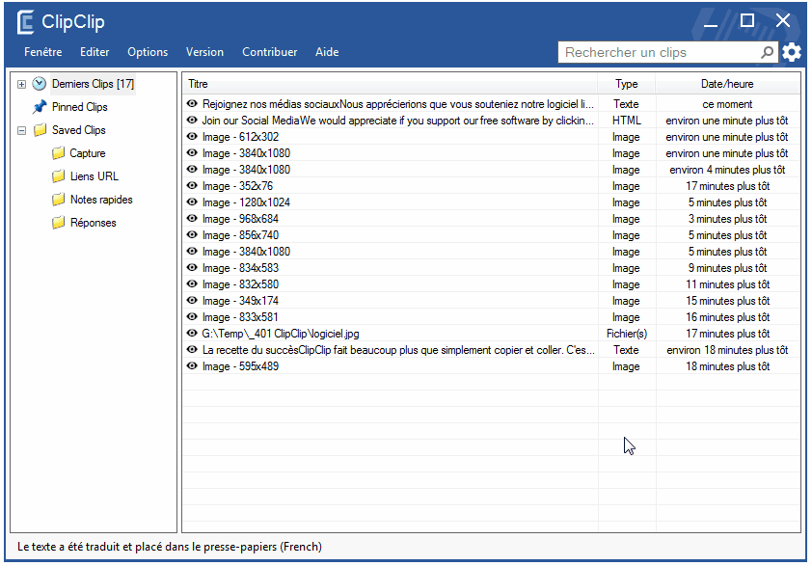Click the HTML type cell

tap(627, 121)
